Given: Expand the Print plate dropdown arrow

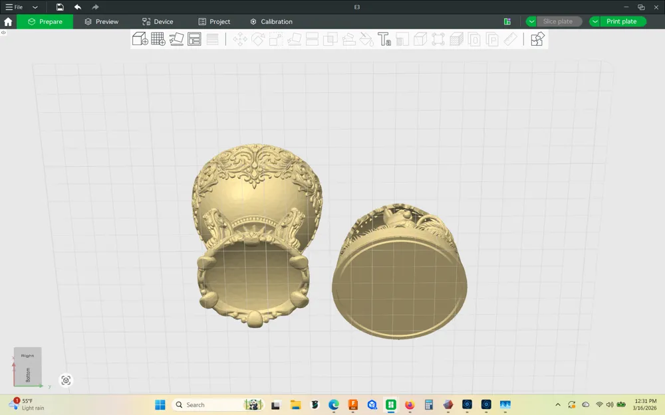Looking at the screenshot, I should click(x=595, y=22).
